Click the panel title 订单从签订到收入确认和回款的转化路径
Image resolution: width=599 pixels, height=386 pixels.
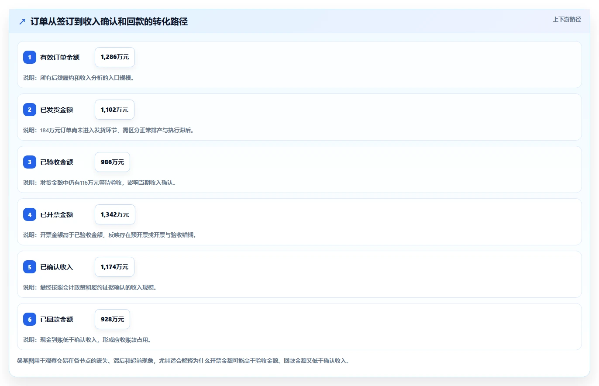pyautogui.click(x=109, y=21)
